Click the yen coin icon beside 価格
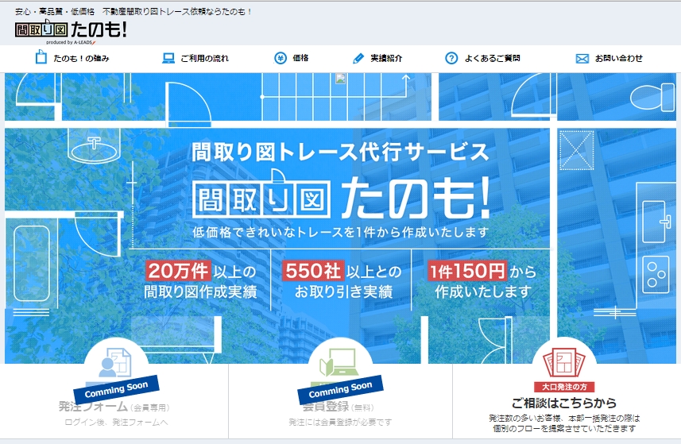The height and width of the screenshot is (444, 681). 281,58
